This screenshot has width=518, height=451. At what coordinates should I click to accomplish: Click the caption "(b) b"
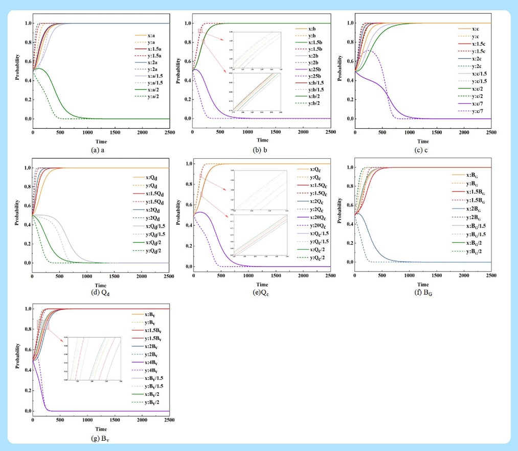point(260,150)
